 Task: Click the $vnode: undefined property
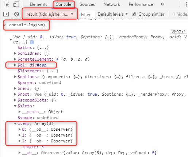point(38,118)
